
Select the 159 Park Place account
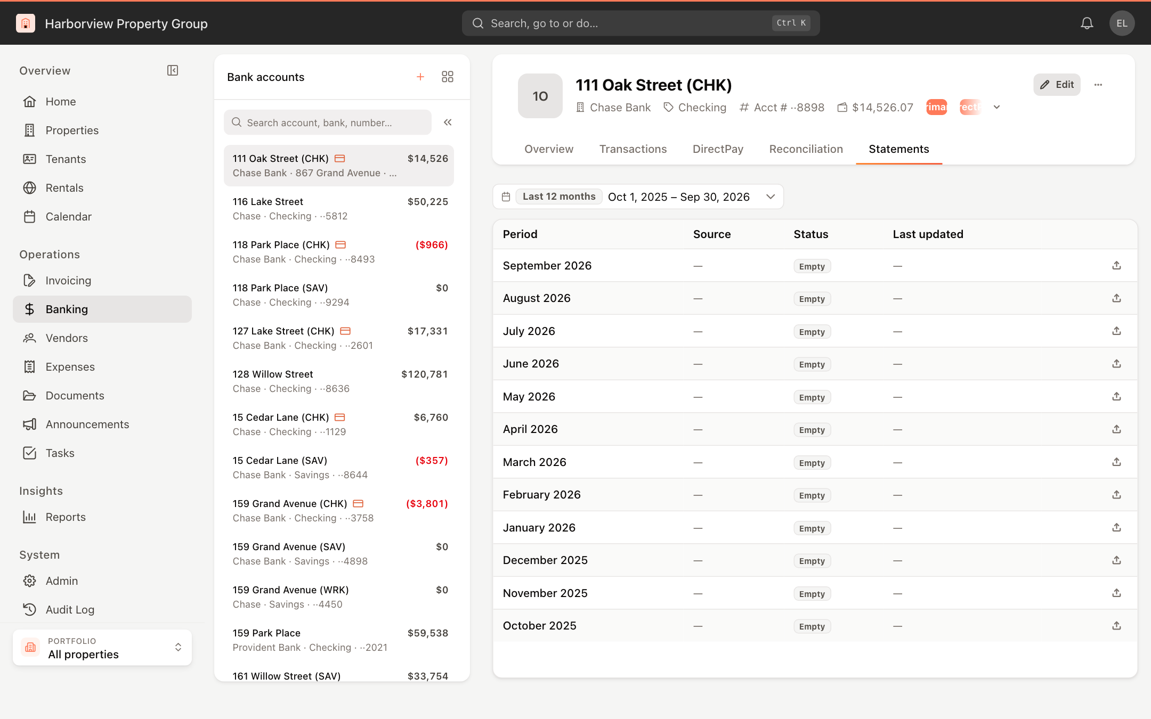click(339, 640)
